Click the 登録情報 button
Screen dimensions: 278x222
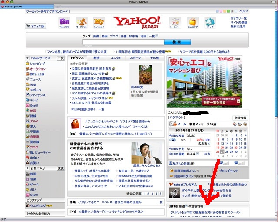[x=240, y=118]
